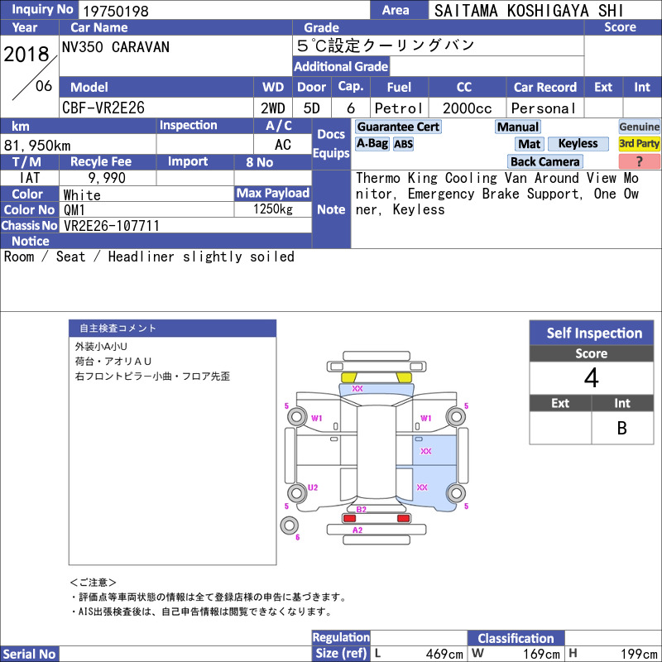Click max payload value 1250kg
Screen dimensions: 662x662
273,209
